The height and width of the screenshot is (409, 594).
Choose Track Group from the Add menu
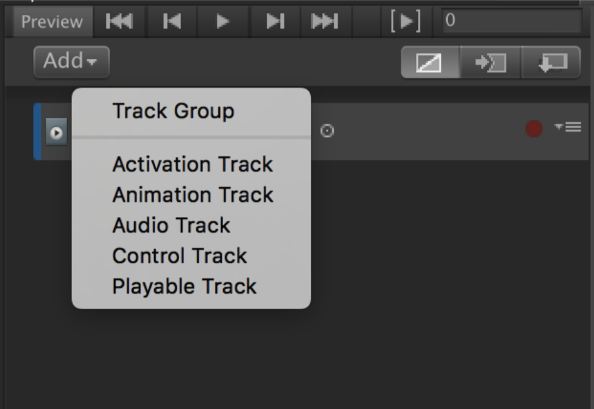coord(173,111)
